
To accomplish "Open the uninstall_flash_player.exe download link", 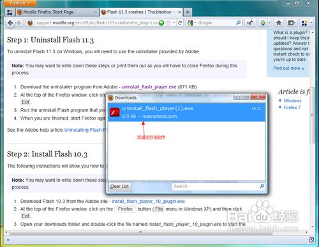I will pos(149,87).
